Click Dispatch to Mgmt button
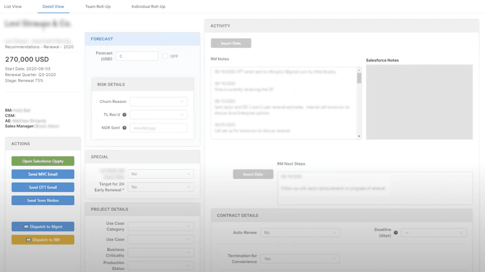 [x=43, y=227]
